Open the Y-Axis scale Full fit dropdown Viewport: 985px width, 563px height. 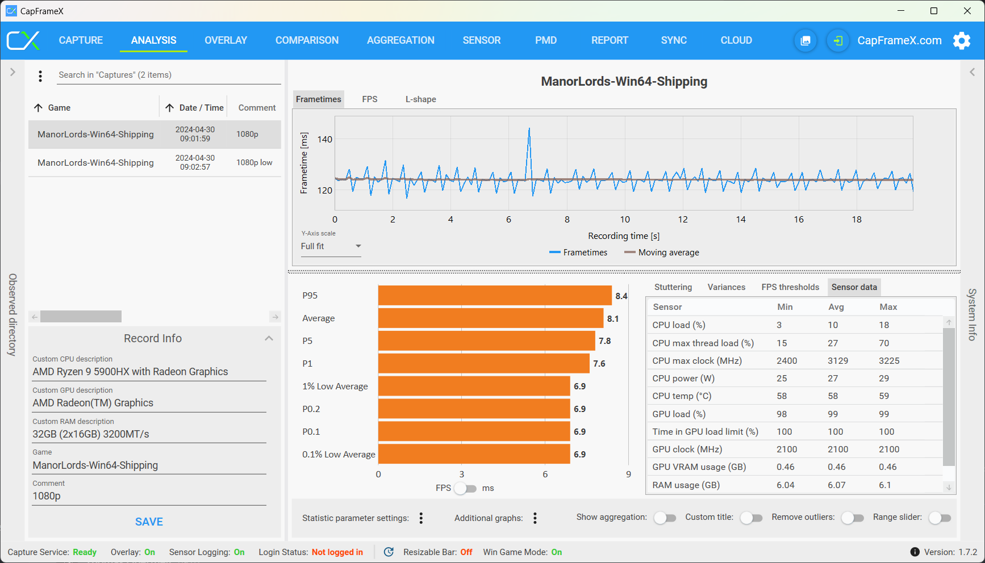[x=331, y=246]
